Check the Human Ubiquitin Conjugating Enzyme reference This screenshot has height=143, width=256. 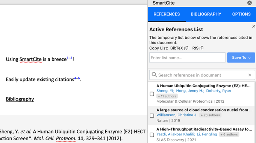point(152,94)
